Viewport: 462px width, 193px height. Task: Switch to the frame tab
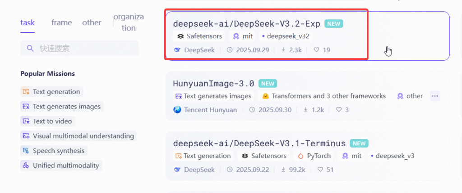pyautogui.click(x=61, y=22)
